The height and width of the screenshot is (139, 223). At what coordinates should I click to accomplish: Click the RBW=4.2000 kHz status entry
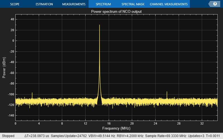(x=130, y=136)
